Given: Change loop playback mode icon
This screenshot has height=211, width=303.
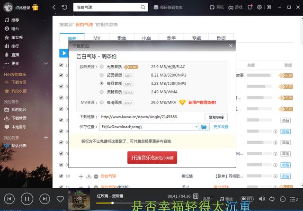Looking at the screenshot, I should click(x=272, y=199).
